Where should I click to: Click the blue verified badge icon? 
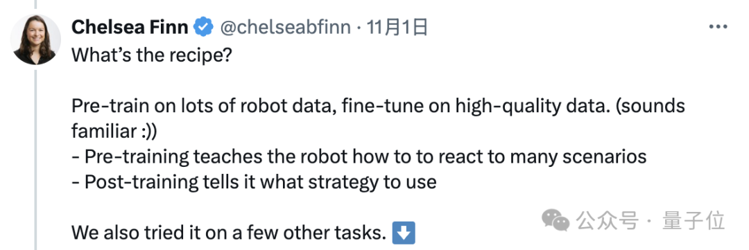(203, 28)
